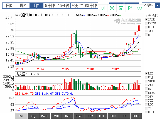
Task: Click the 不复权 combo box text
Action: pyautogui.click(x=149, y=5)
